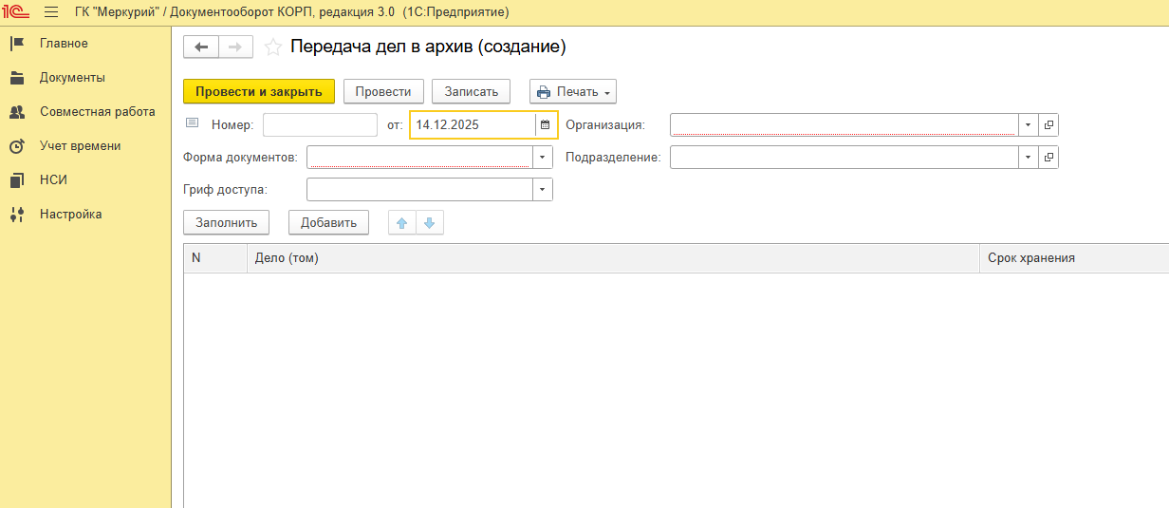
Task: Move row down with the down arrow
Action: pos(429,223)
